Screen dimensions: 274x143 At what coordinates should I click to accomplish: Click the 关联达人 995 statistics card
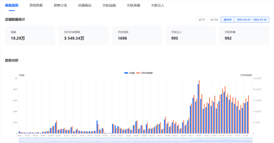190,35
